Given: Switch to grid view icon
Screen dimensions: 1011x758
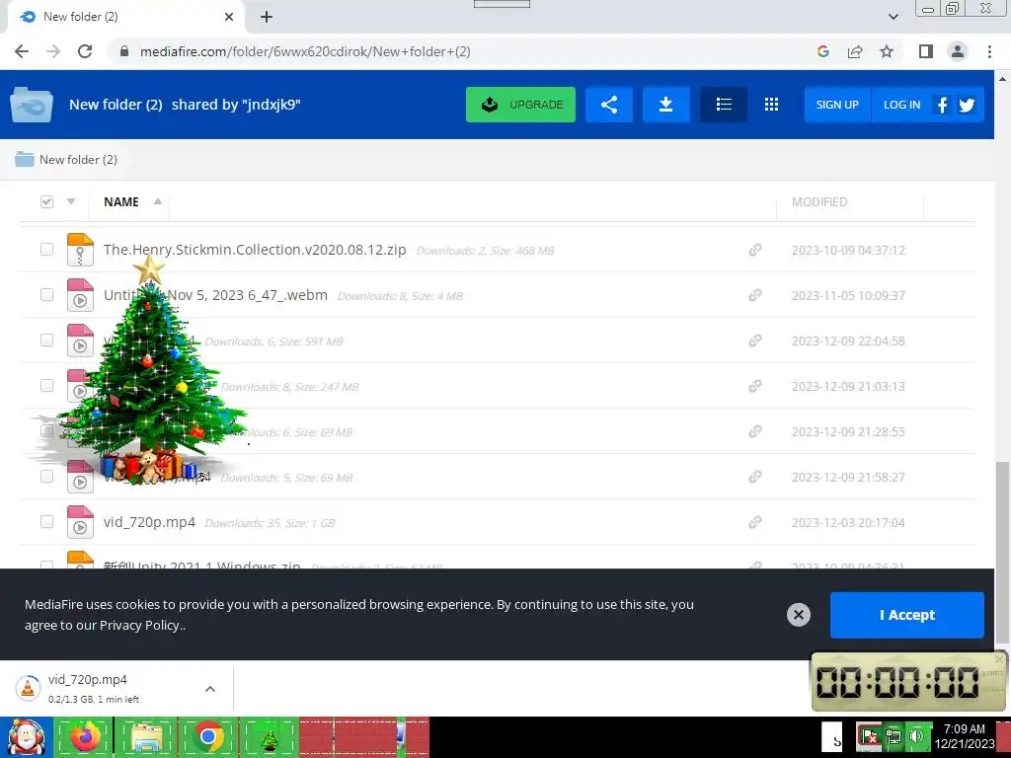Looking at the screenshot, I should point(771,105).
